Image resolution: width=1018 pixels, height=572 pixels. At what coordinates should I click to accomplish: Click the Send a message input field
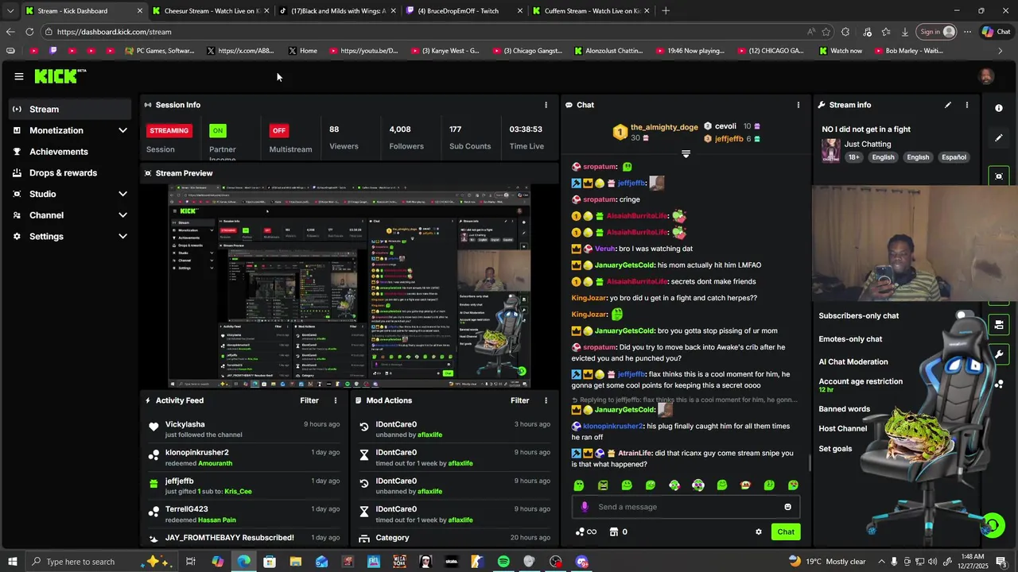point(686,507)
